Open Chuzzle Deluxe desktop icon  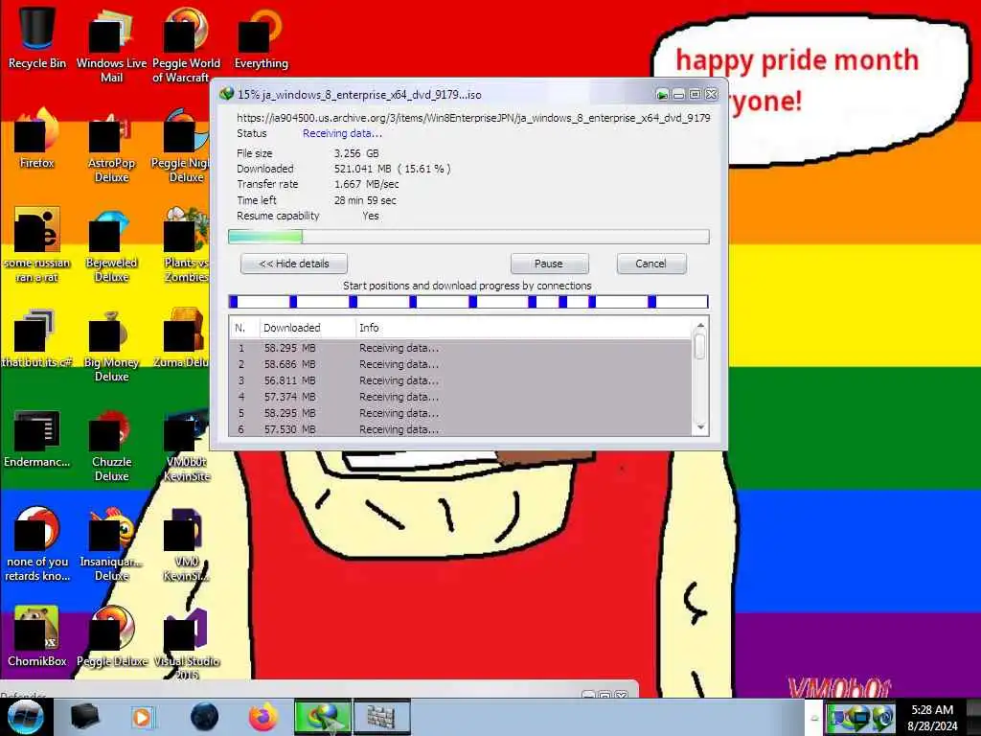(111, 444)
